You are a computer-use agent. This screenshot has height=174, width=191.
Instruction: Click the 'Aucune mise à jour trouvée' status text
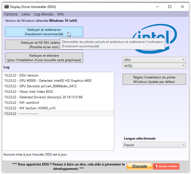[x=35, y=154]
